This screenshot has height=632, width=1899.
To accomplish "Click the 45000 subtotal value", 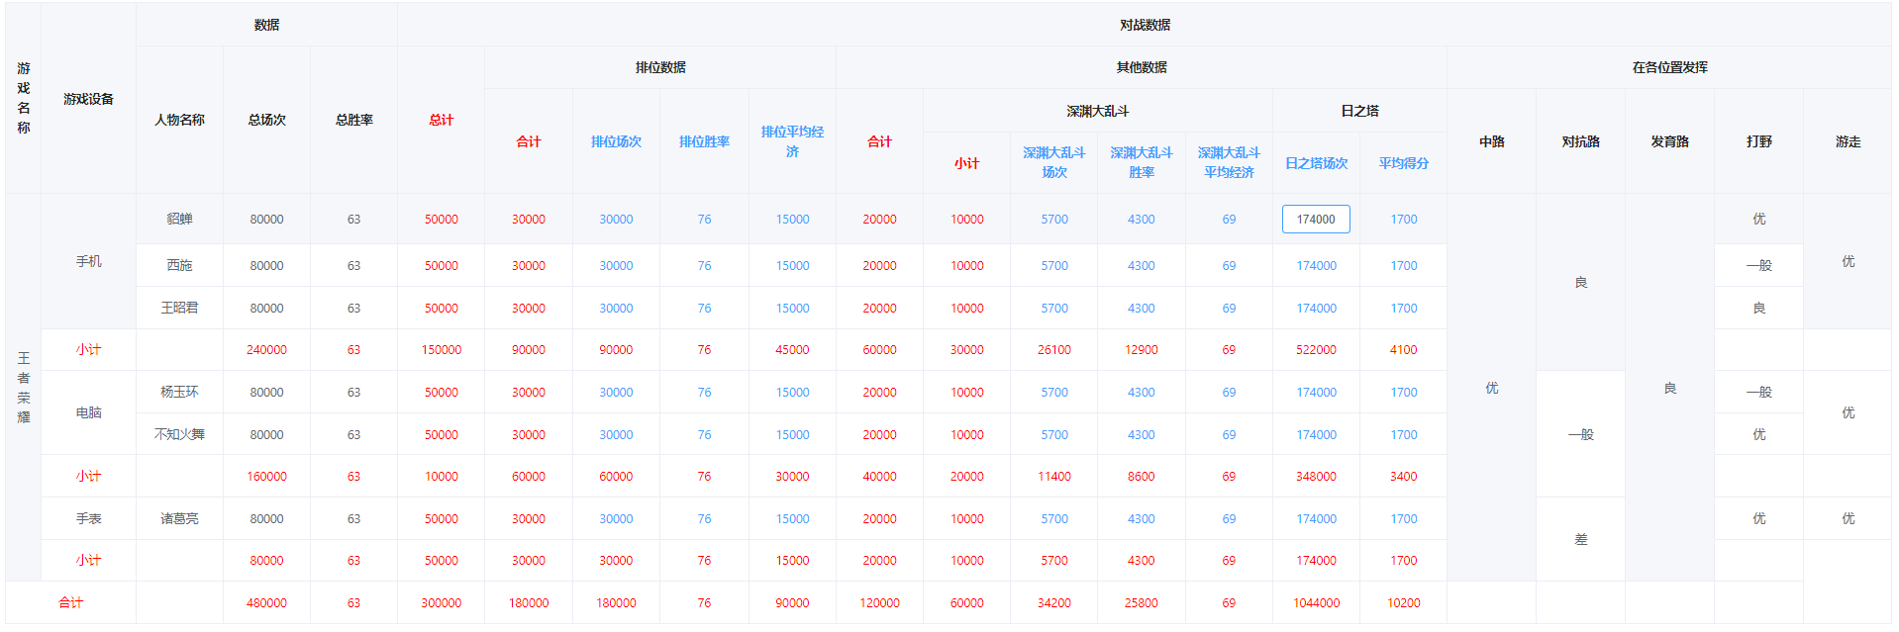I will click(x=792, y=349).
